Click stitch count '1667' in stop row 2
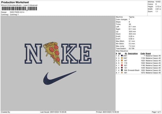This screenshot has width=162, height=114. [125, 58]
